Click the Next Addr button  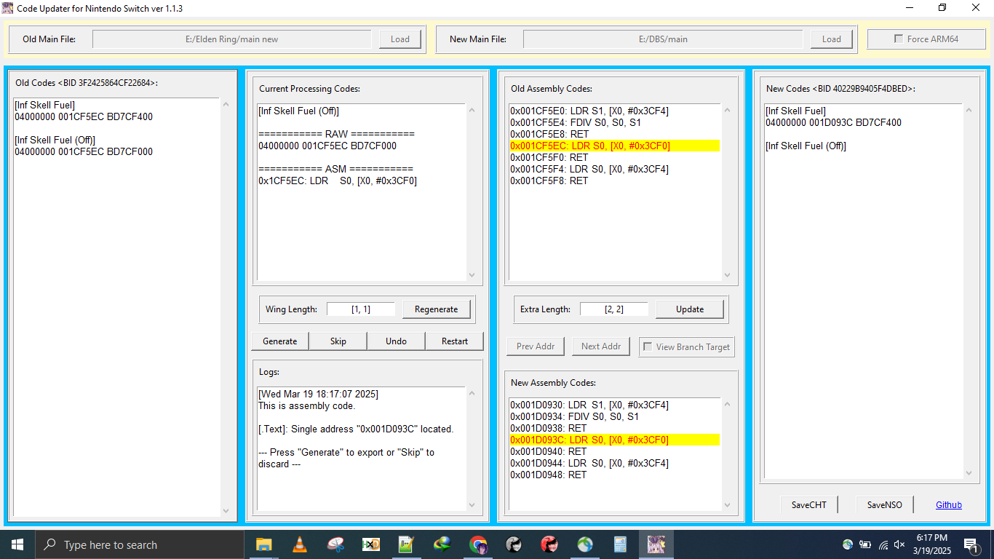(x=601, y=346)
